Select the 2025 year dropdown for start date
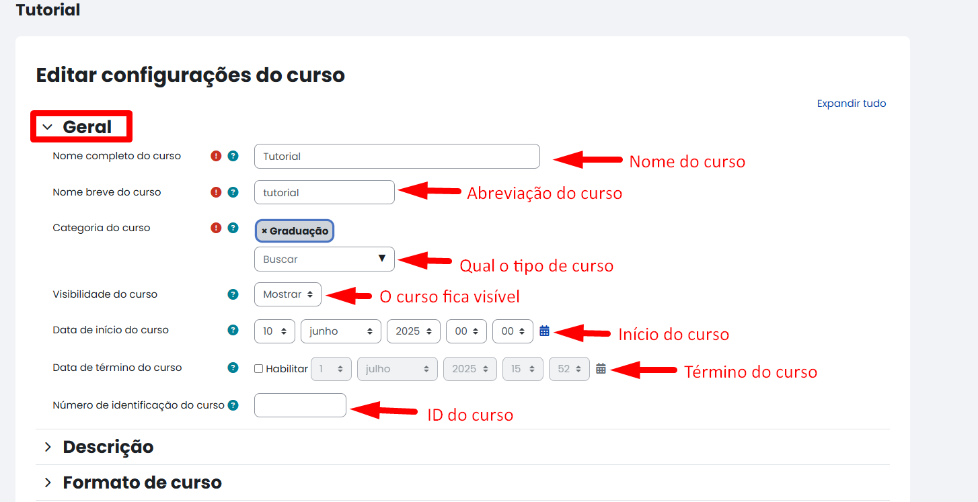This screenshot has width=978, height=502. pos(413,331)
